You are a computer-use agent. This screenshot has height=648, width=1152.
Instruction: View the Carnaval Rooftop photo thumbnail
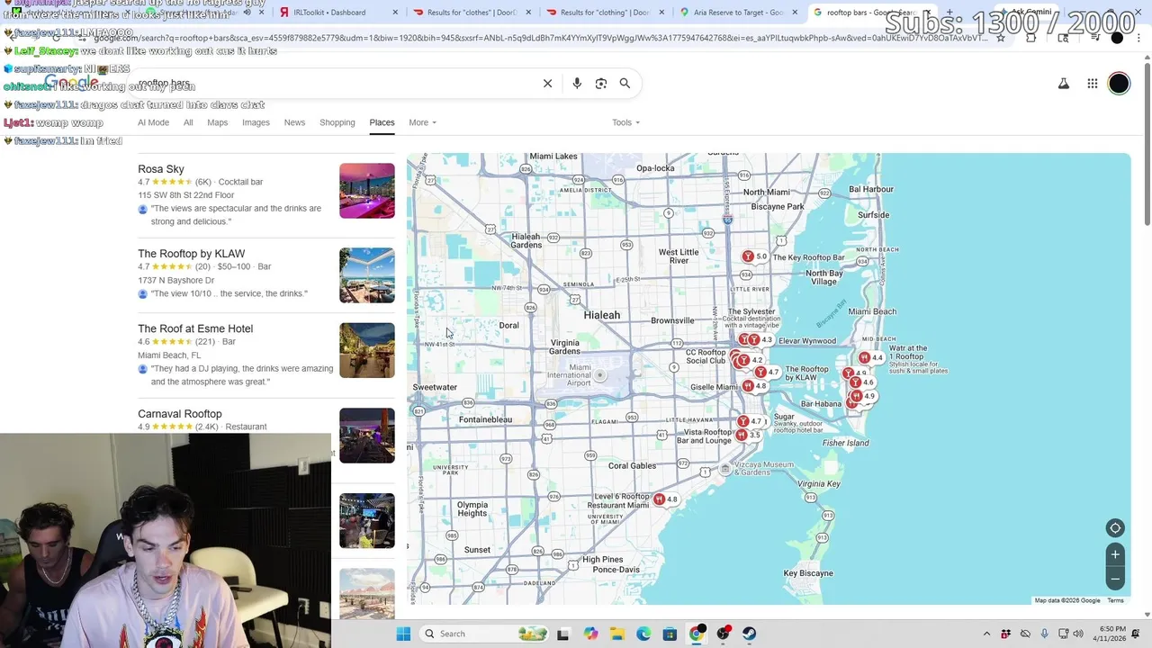tap(367, 436)
